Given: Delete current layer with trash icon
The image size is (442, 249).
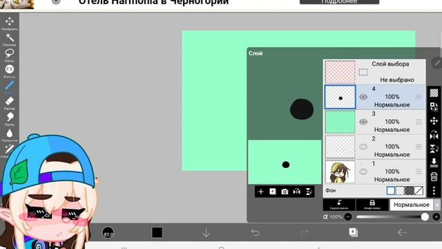Looking at the screenshot, I should click(434, 177).
